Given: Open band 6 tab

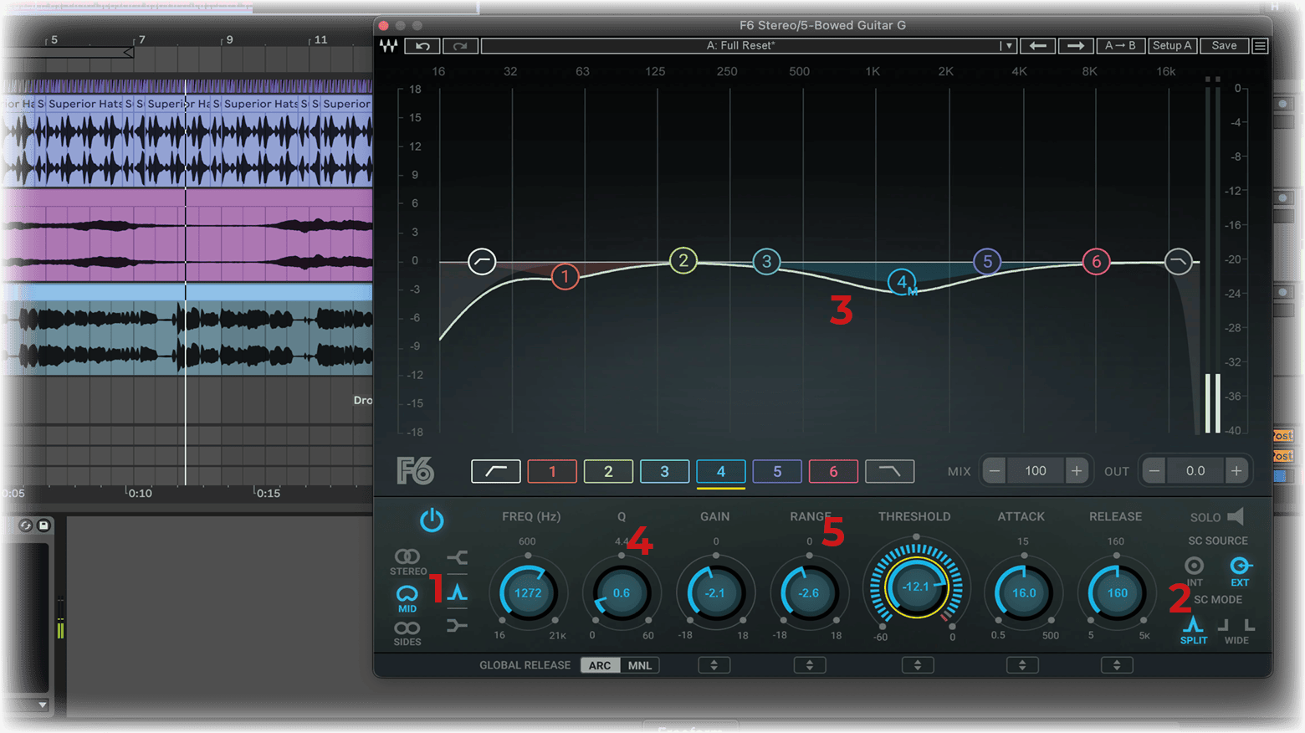Looking at the screenshot, I should pos(833,471).
